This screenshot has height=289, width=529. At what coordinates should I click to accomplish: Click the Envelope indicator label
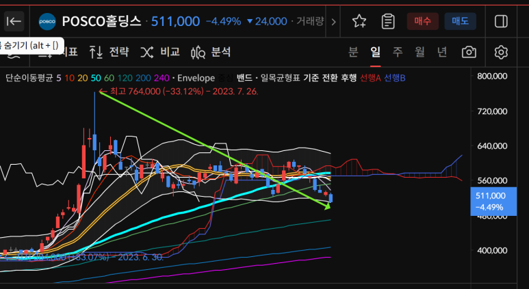pyautogui.click(x=196, y=78)
